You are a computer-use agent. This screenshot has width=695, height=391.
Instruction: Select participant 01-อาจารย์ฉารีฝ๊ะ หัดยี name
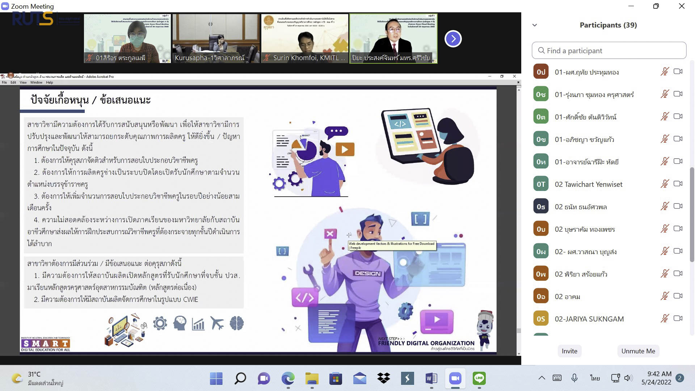pyautogui.click(x=586, y=162)
